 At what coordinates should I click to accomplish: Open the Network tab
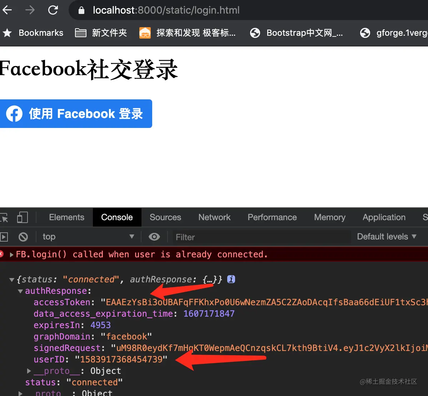(214, 217)
